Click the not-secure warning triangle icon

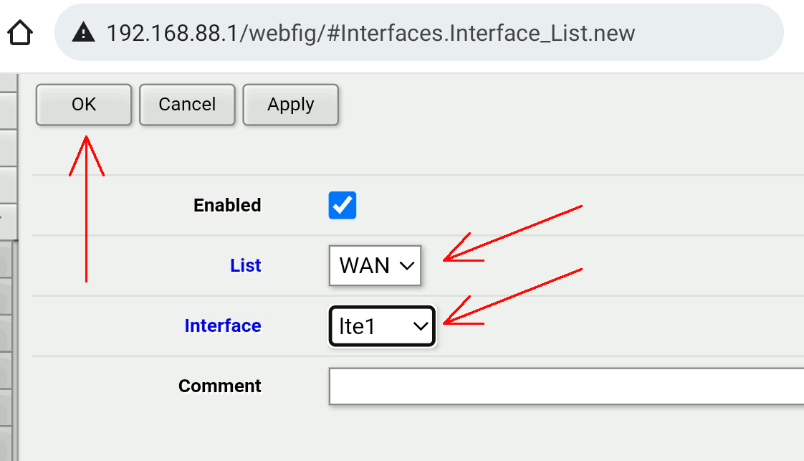(85, 32)
